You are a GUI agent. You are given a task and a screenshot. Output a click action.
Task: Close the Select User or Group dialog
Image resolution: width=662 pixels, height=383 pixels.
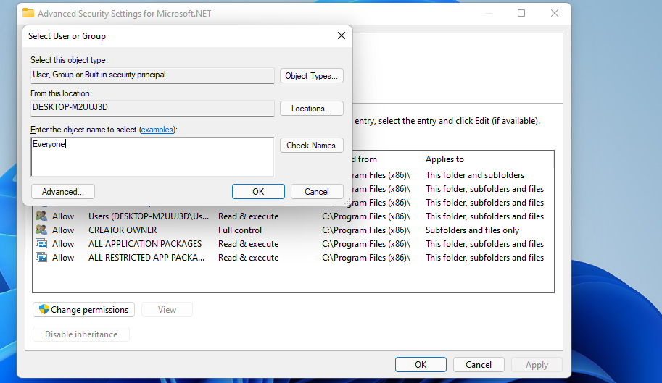342,35
